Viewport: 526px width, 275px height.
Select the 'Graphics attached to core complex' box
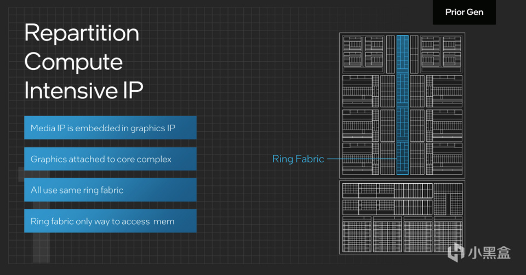click(110, 159)
